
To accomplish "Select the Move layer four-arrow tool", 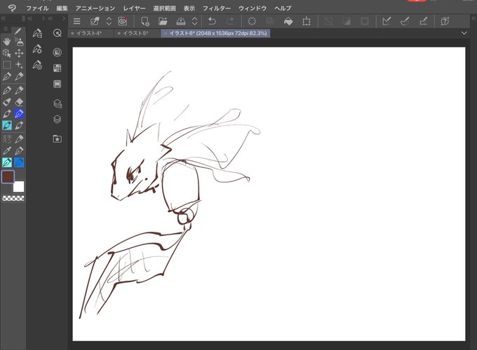I will point(19,53).
